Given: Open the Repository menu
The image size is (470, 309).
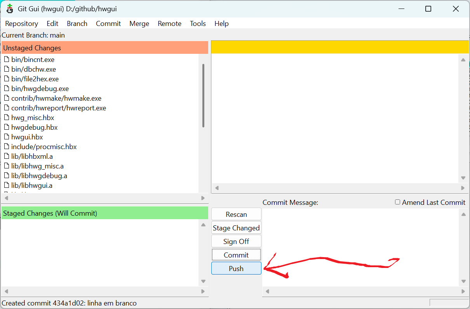Looking at the screenshot, I should (22, 24).
